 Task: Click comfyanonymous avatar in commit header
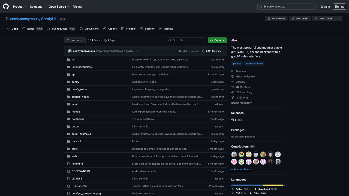point(70,51)
